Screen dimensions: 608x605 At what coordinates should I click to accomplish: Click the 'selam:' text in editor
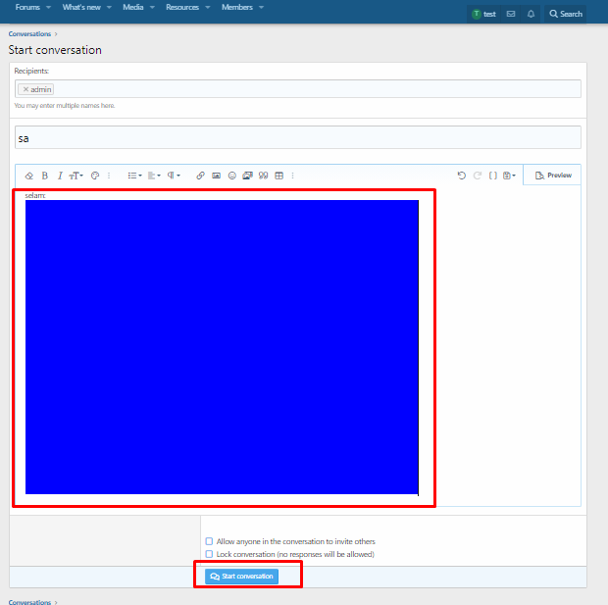point(35,195)
